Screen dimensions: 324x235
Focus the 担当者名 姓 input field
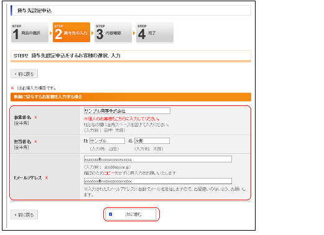(107, 141)
